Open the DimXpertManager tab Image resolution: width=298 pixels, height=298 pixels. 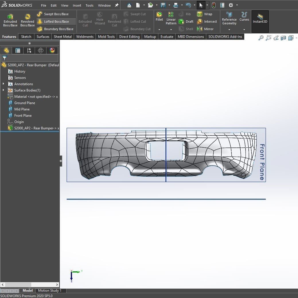(40, 50)
